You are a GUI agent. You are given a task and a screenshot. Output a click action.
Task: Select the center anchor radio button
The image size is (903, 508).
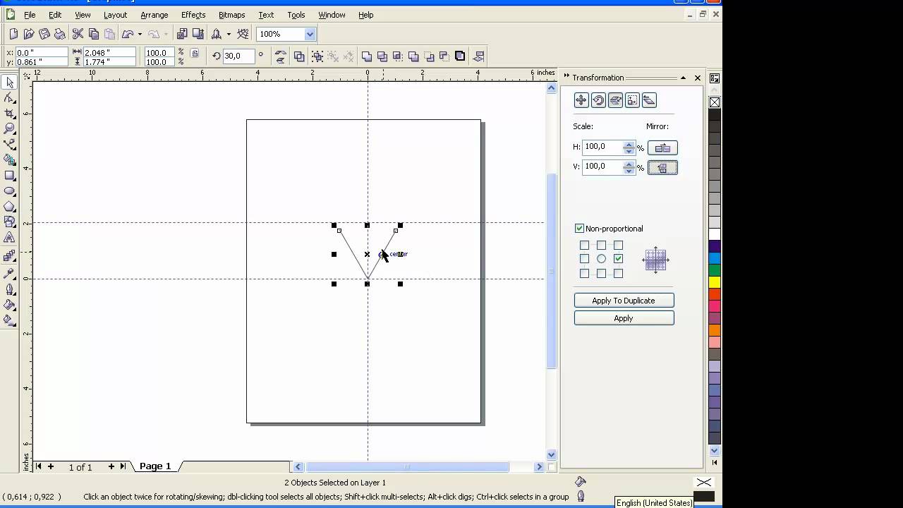point(601,259)
